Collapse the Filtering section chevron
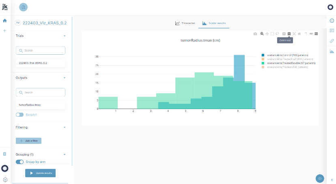The width and height of the screenshot is (336, 184). coord(65,127)
